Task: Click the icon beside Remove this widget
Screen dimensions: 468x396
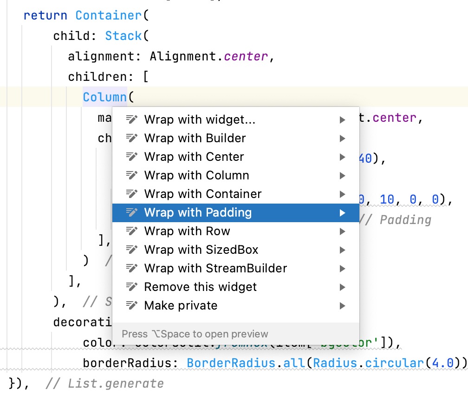Action: click(x=132, y=287)
